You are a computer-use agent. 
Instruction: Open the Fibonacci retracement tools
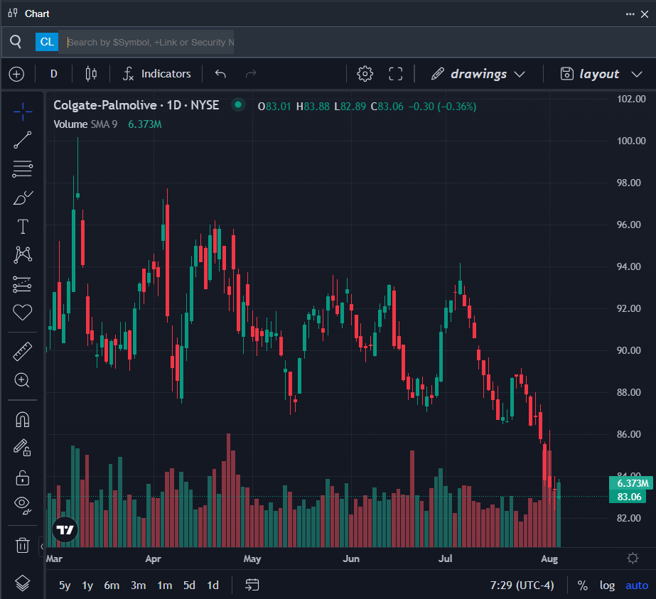[23, 169]
